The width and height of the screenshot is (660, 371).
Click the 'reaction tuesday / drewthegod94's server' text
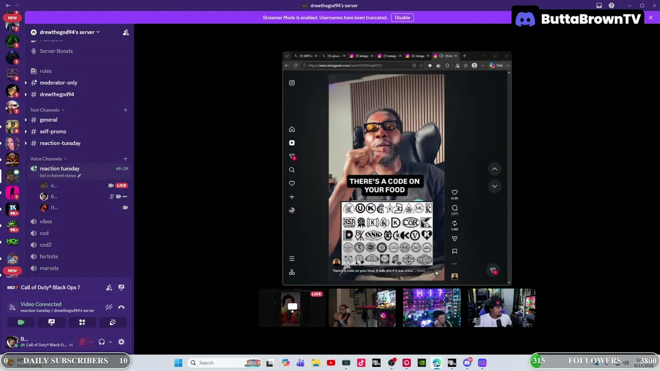57,311
